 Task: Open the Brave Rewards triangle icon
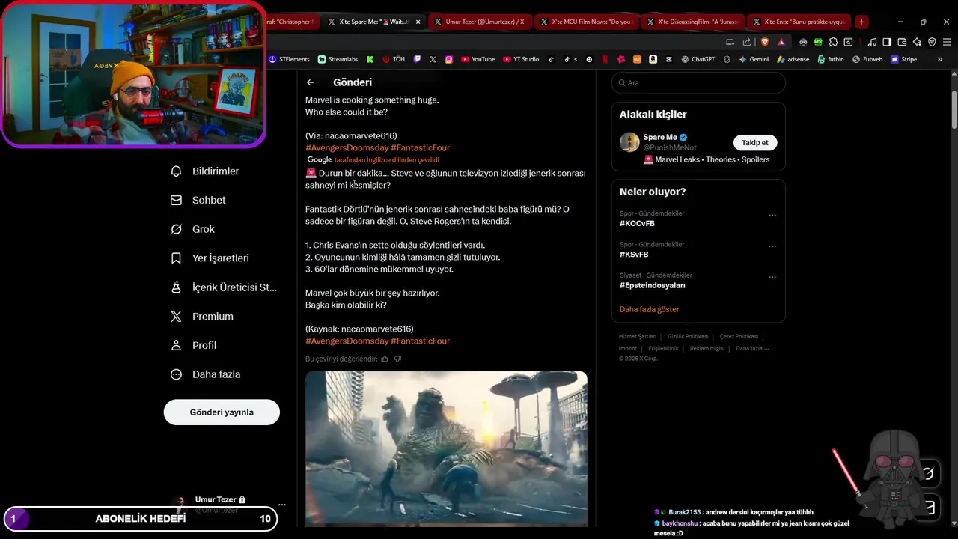[x=781, y=42]
